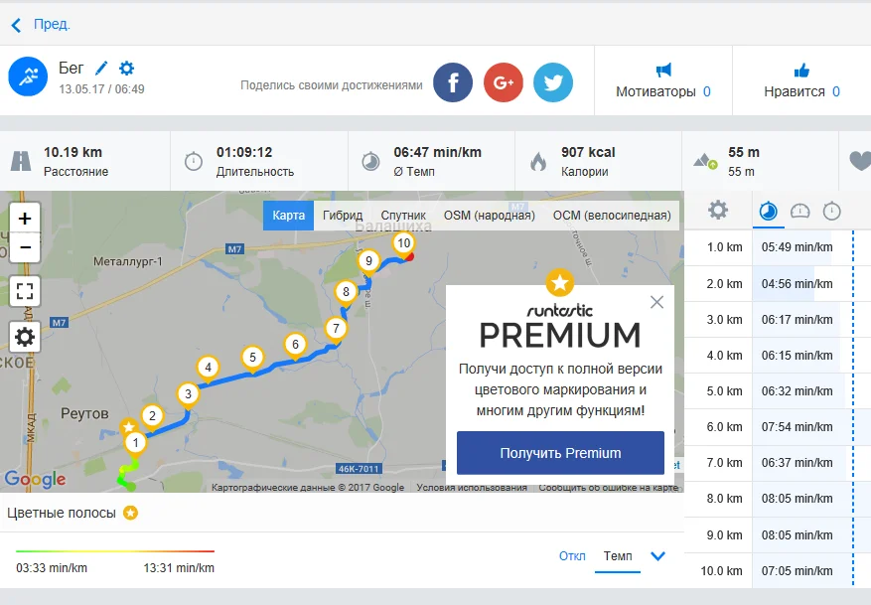Click kilometer marker 3 on the route
This screenshot has width=871, height=605.
[x=188, y=393]
